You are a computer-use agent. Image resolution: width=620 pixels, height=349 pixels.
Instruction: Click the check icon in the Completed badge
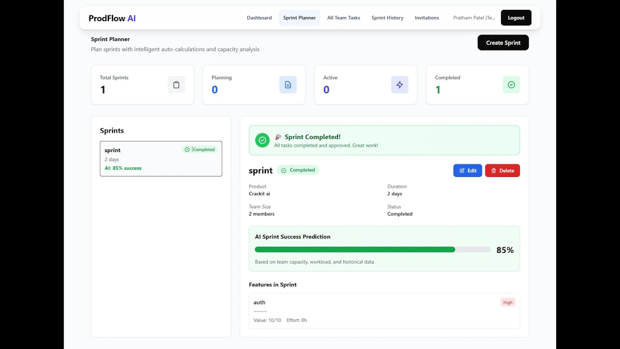[x=284, y=170]
